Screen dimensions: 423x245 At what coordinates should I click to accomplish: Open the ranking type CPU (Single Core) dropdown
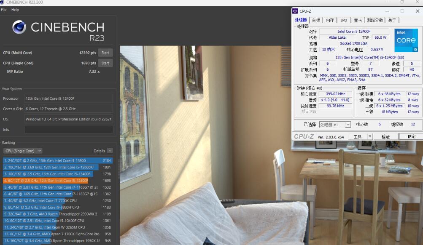23,151
